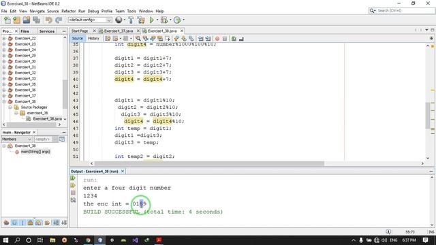Select Exercise4_38.java in the project tree
Screen dimensions: 436x245
(x=47, y=119)
